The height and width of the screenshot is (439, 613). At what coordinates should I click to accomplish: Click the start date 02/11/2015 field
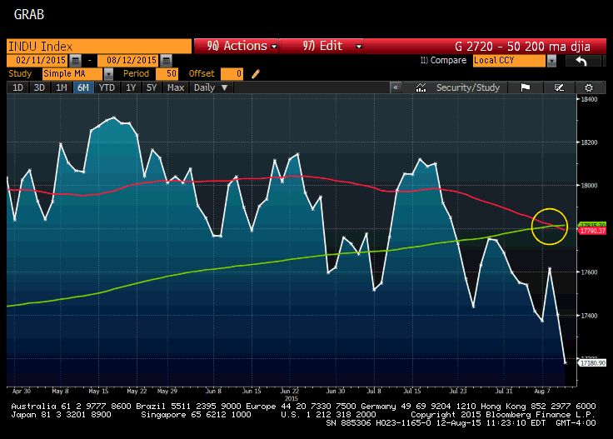pyautogui.click(x=38, y=61)
